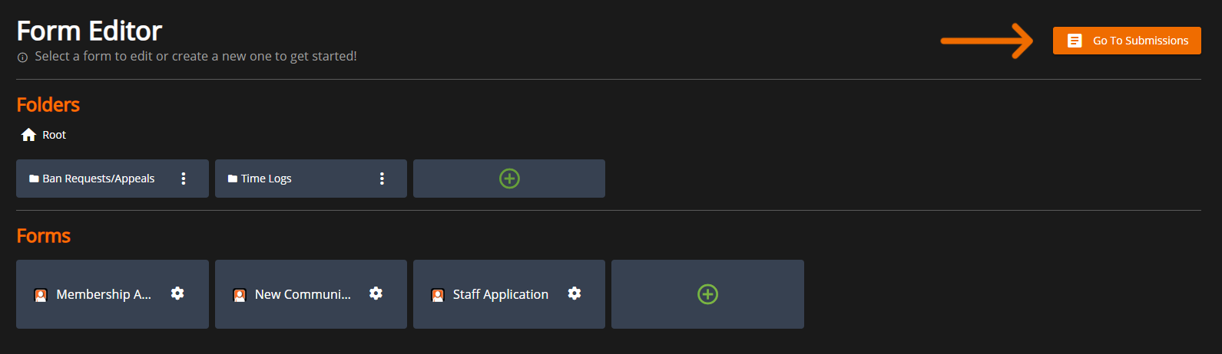The height and width of the screenshot is (354, 1222).
Task: Open the Time Logs folder
Action: (266, 179)
